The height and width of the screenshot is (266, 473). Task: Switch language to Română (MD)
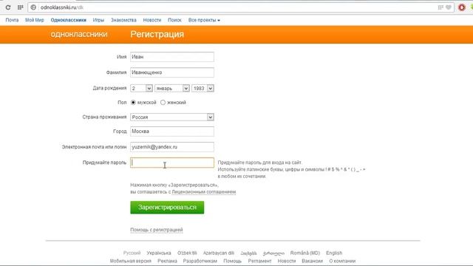point(305,253)
